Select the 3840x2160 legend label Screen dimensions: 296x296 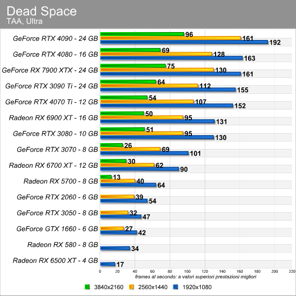click(x=109, y=287)
